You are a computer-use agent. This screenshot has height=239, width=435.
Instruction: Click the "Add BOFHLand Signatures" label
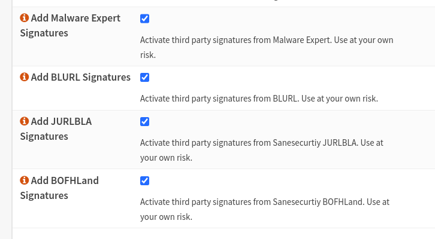point(59,188)
